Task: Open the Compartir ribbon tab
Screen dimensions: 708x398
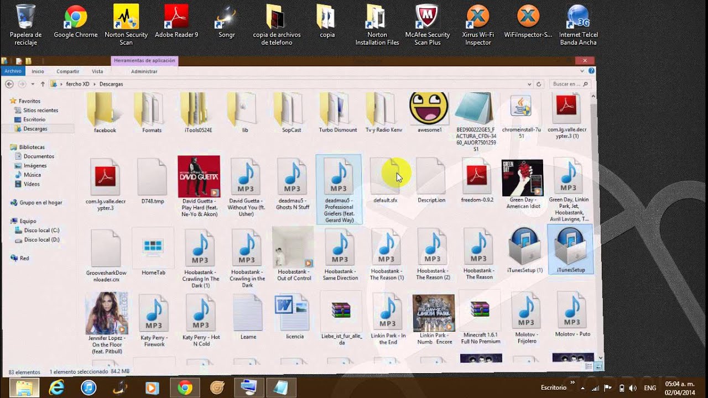Action: (67, 71)
